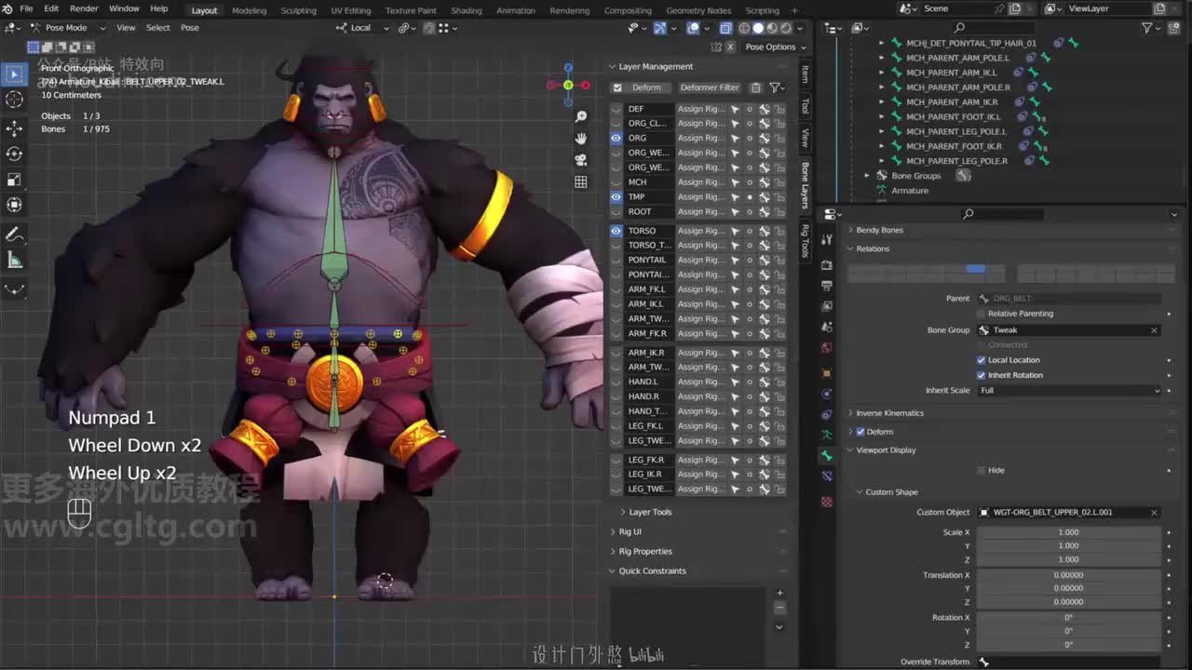Activate the Move tool
Screen dimensions: 1192x670
(x=15, y=127)
